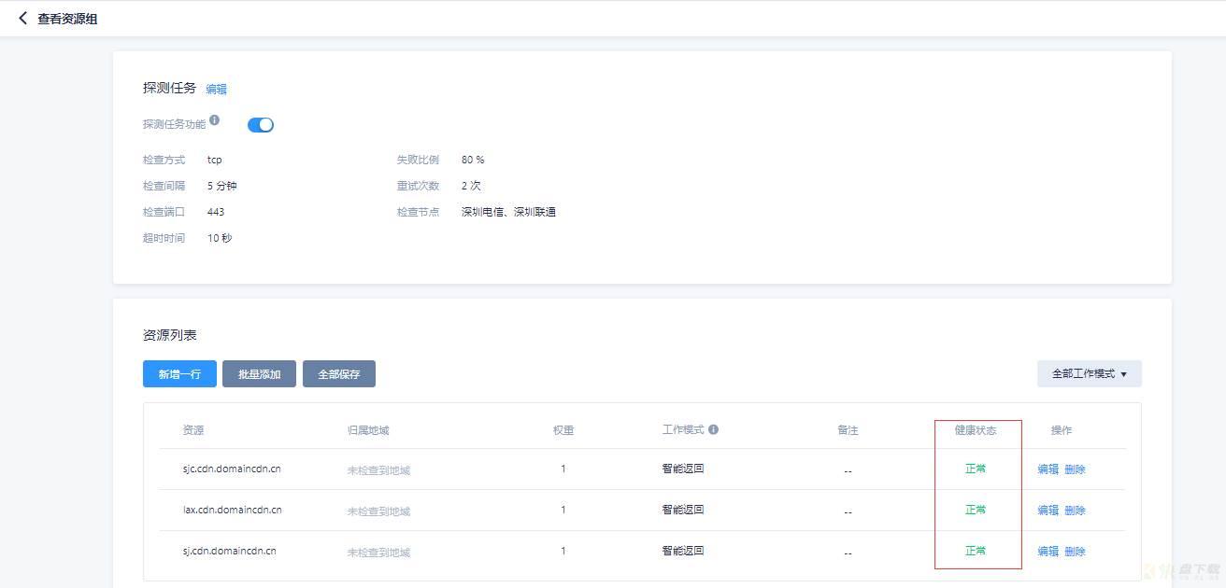Screen dimensions: 1226x588
Task: Click 智能返回 in the sj.cdn.domaincdn.cn row
Action: point(683,551)
